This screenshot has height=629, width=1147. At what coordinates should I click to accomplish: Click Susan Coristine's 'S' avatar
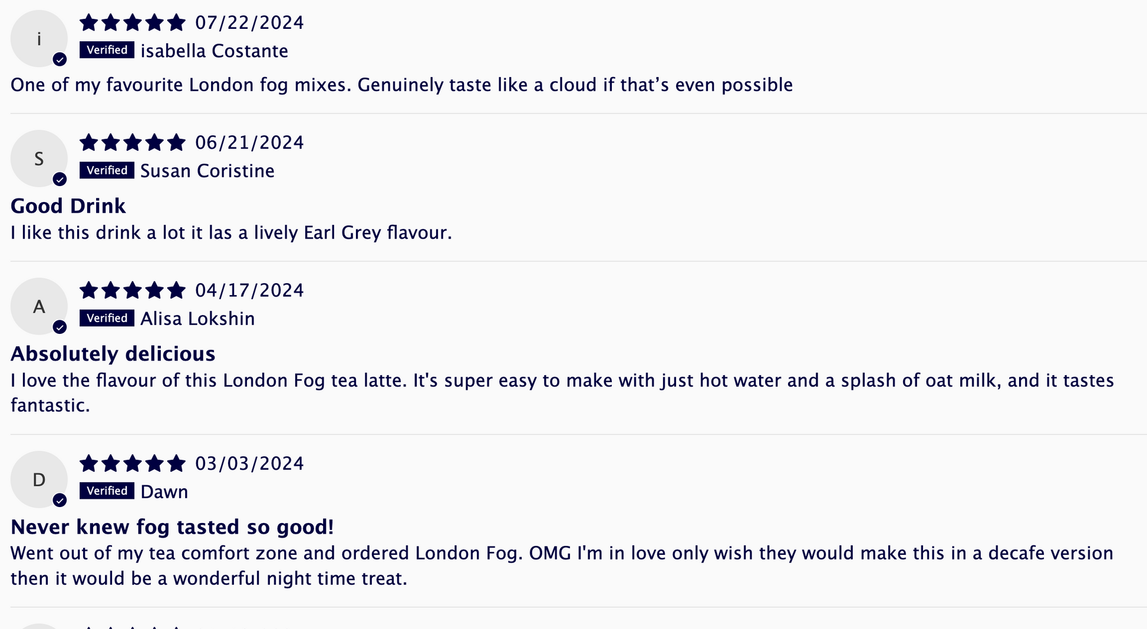(39, 158)
